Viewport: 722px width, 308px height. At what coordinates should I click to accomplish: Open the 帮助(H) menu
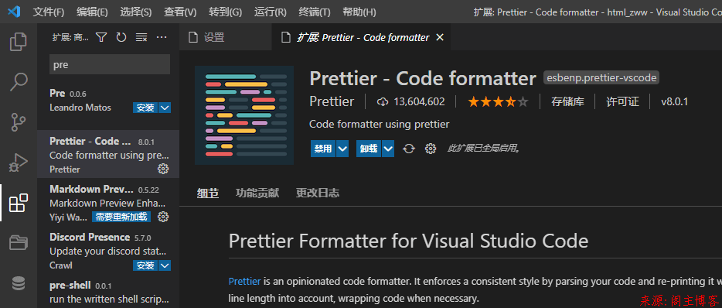[x=359, y=12]
